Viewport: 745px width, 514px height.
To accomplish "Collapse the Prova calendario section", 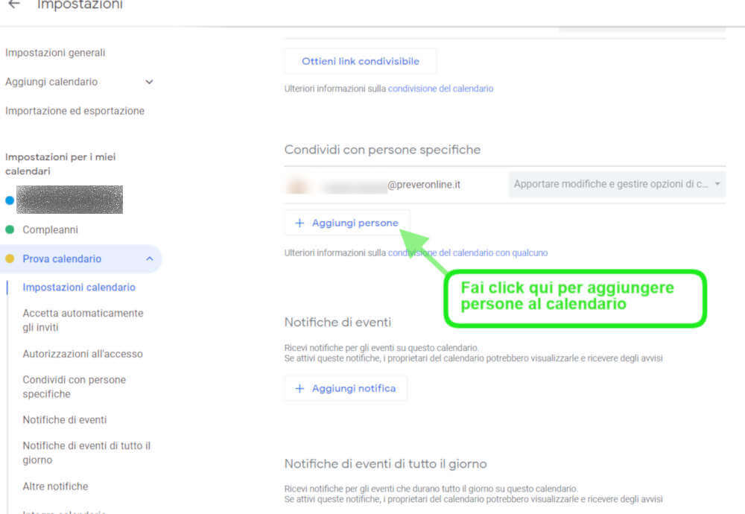I will [x=149, y=259].
